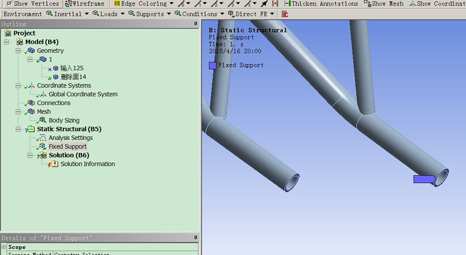
Task: Click the Fixed Support legend color swatch
Action: tap(212, 65)
